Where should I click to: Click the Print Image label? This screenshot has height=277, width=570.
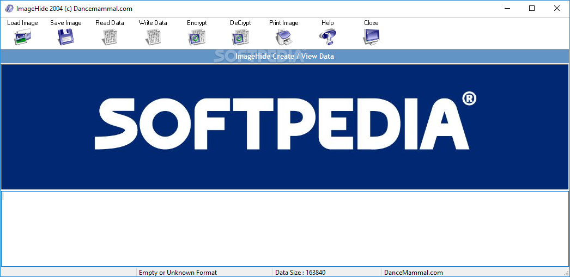point(284,23)
